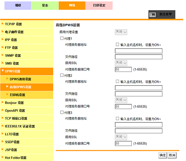186x161 pixels.
Task: Open the 启用代理设置 dropdown
Action: (x=121, y=32)
